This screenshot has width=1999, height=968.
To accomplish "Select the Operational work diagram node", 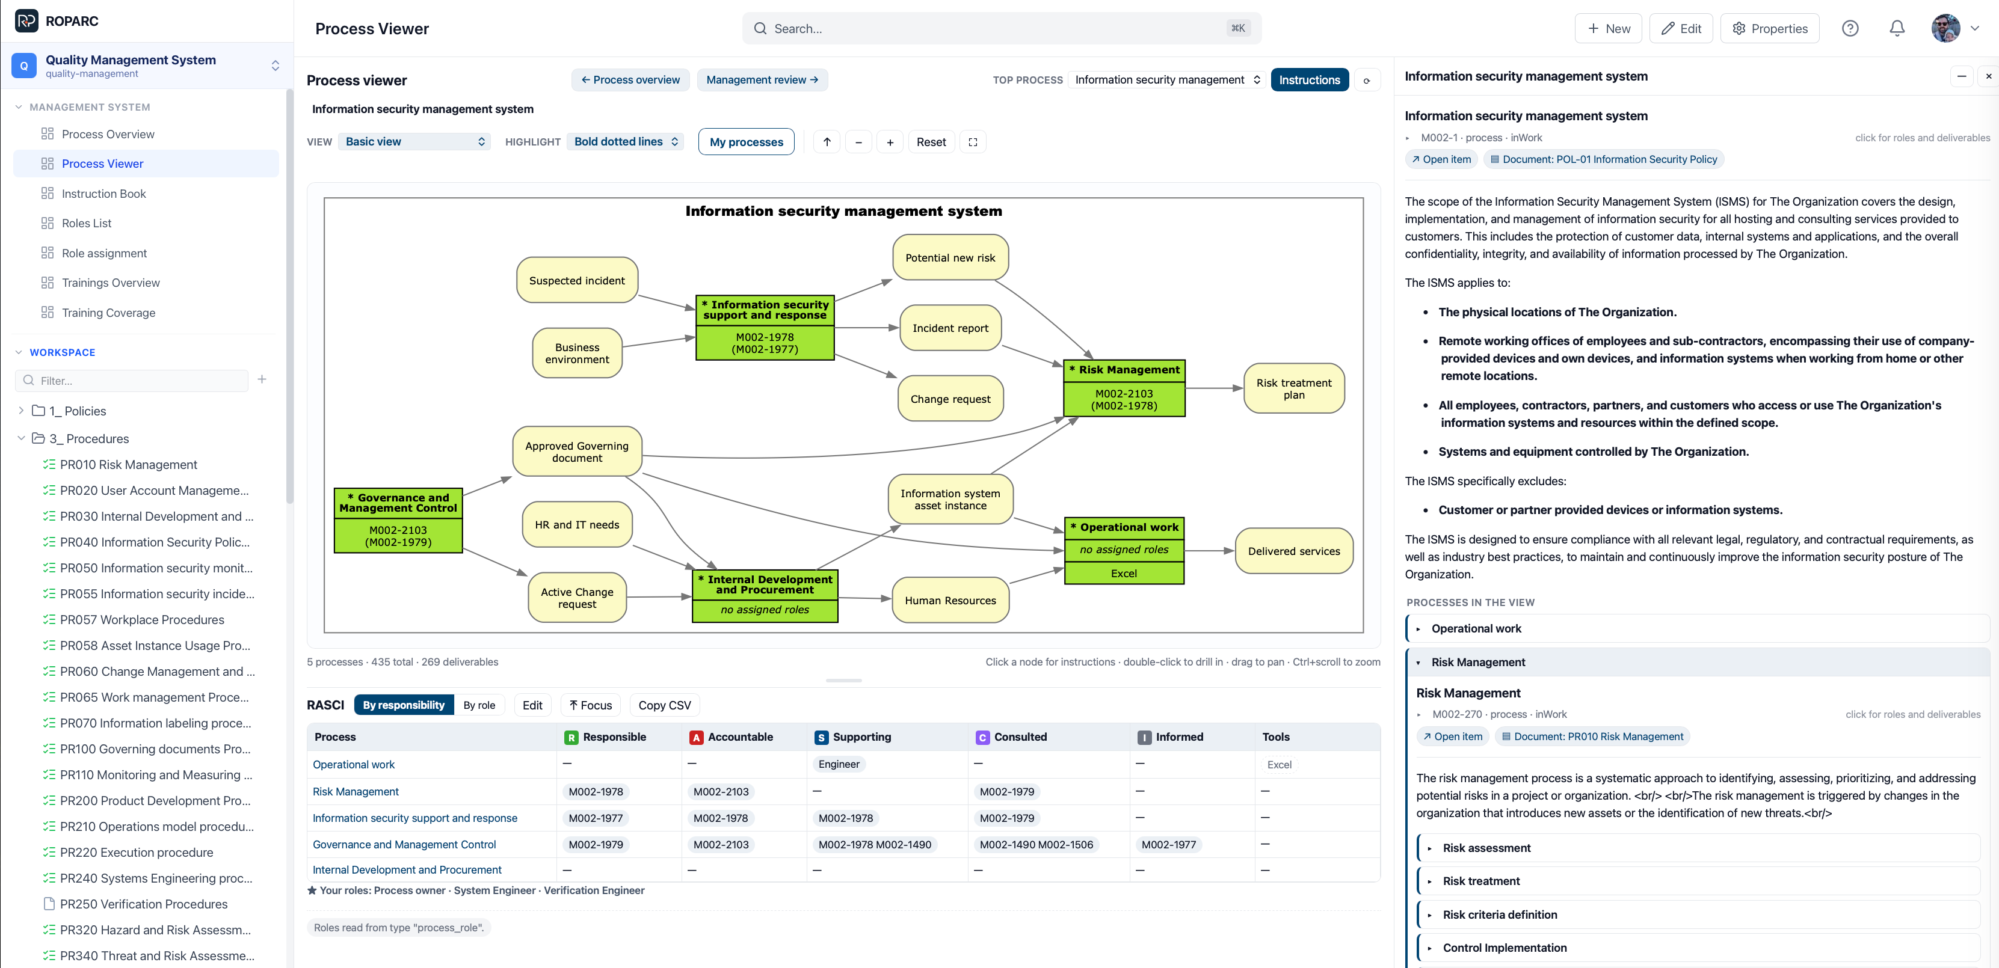I will (1124, 550).
